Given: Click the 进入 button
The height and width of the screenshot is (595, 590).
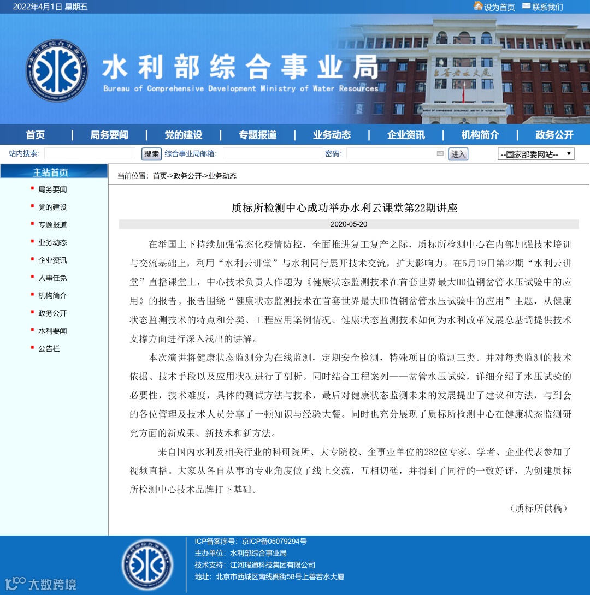Looking at the screenshot, I should click(x=458, y=154).
